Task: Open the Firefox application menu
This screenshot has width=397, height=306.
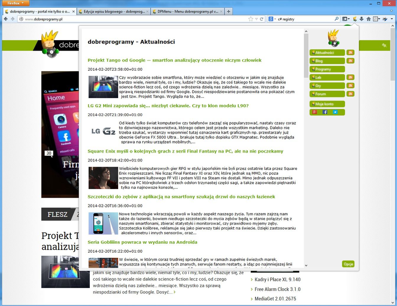Action: (16, 3)
